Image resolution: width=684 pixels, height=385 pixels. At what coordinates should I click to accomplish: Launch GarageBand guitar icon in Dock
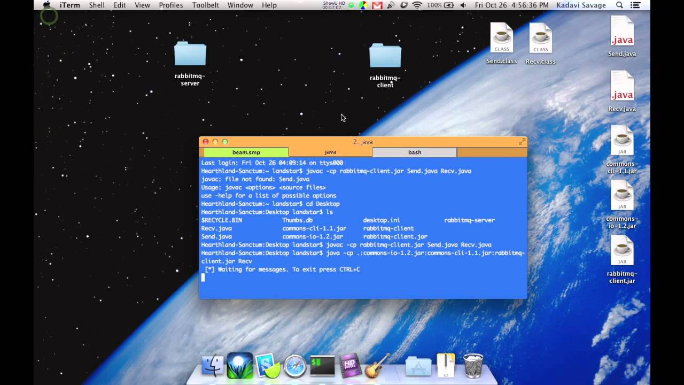[x=378, y=366]
